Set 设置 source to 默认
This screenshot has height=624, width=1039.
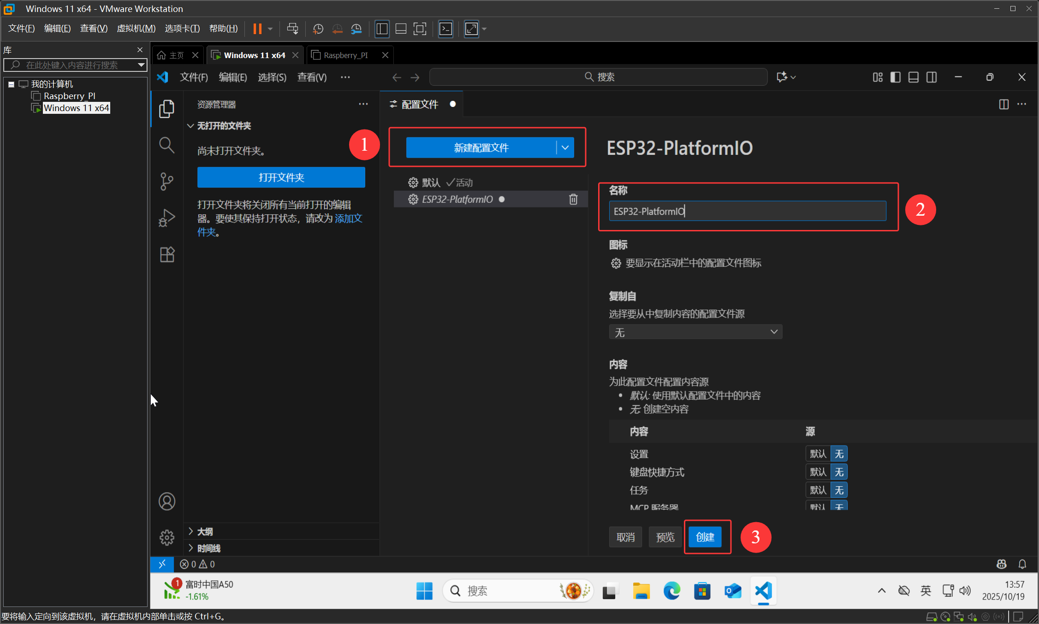pos(818,454)
